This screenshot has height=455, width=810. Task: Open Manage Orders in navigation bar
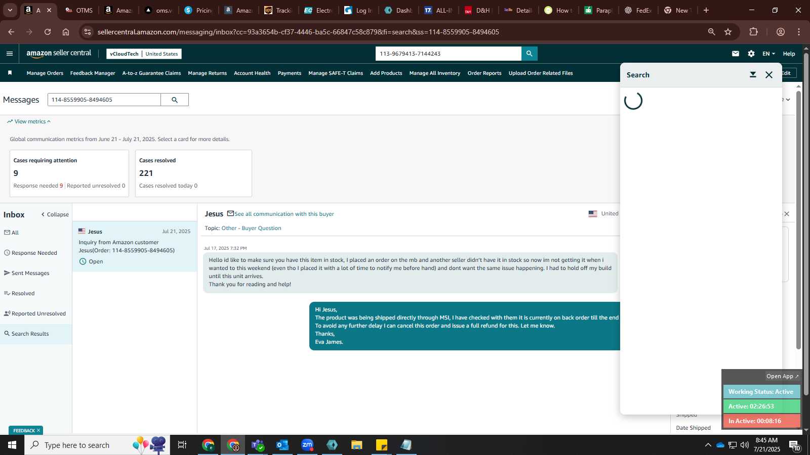pos(45,73)
